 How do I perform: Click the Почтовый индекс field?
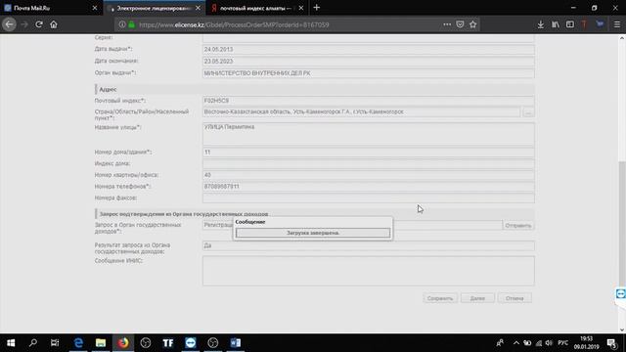pos(368,101)
